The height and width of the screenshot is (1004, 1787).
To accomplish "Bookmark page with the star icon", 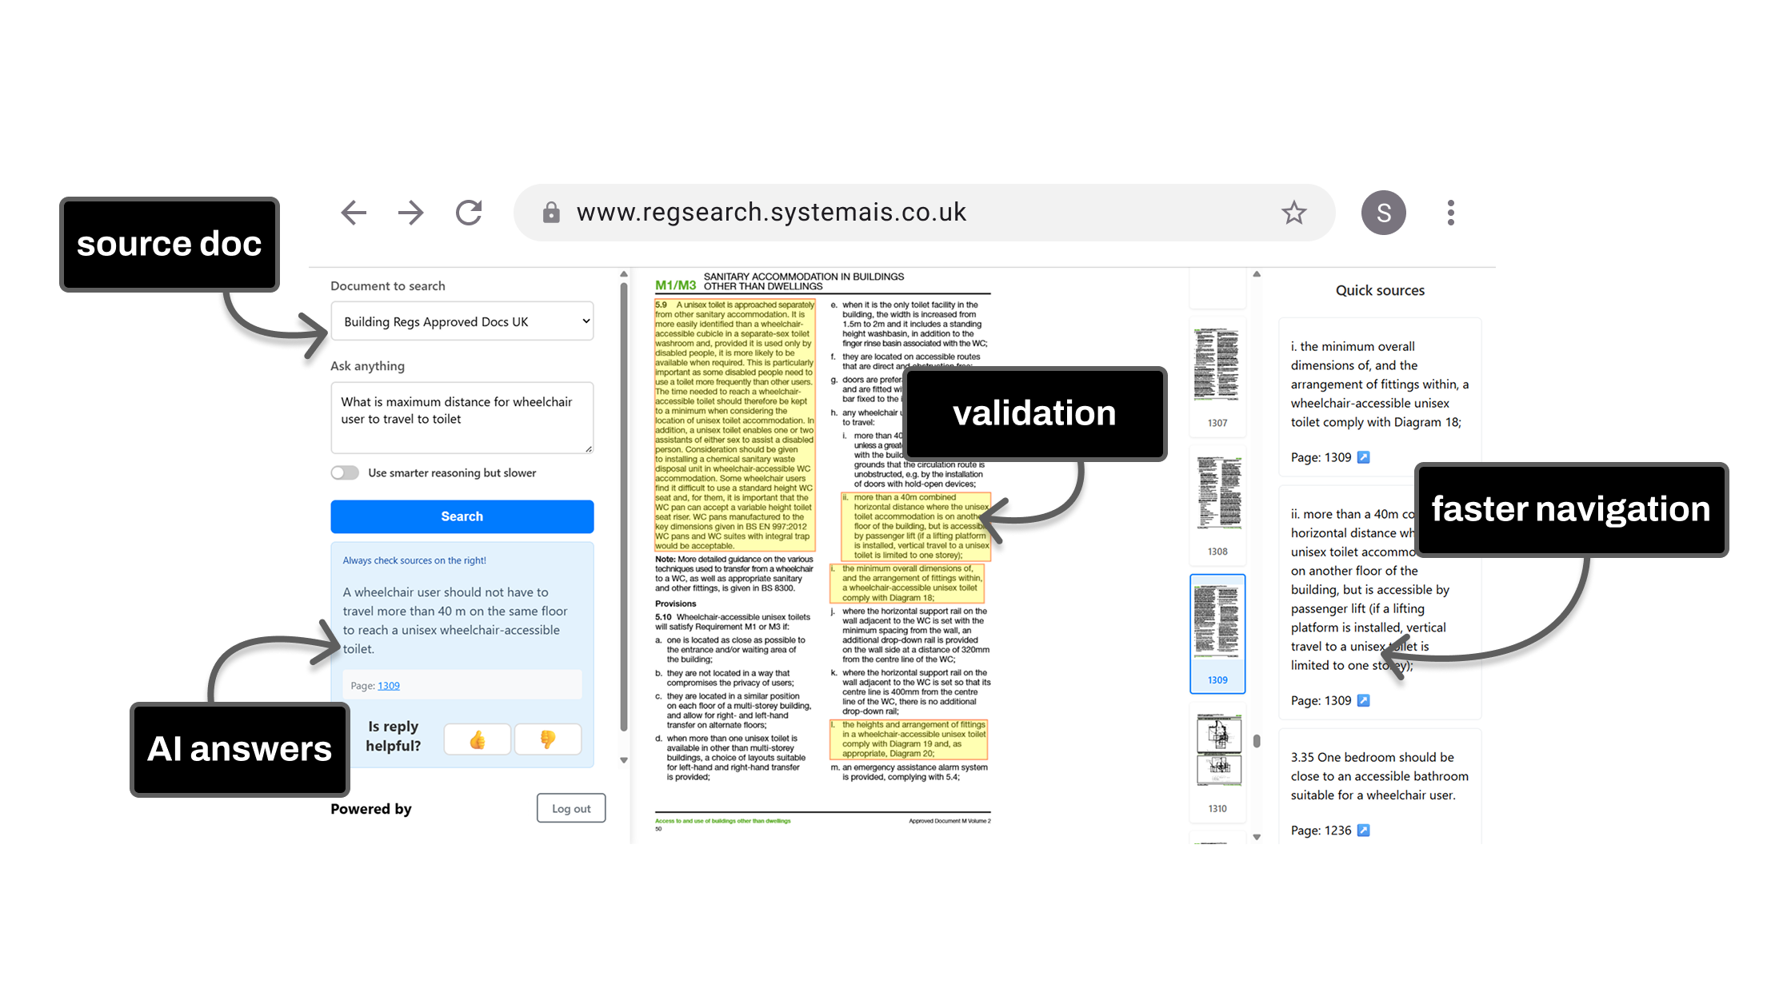I will click(x=1293, y=213).
